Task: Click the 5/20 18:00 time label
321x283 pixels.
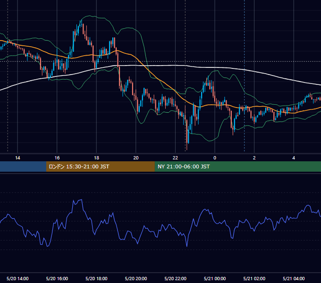Action: point(96,278)
